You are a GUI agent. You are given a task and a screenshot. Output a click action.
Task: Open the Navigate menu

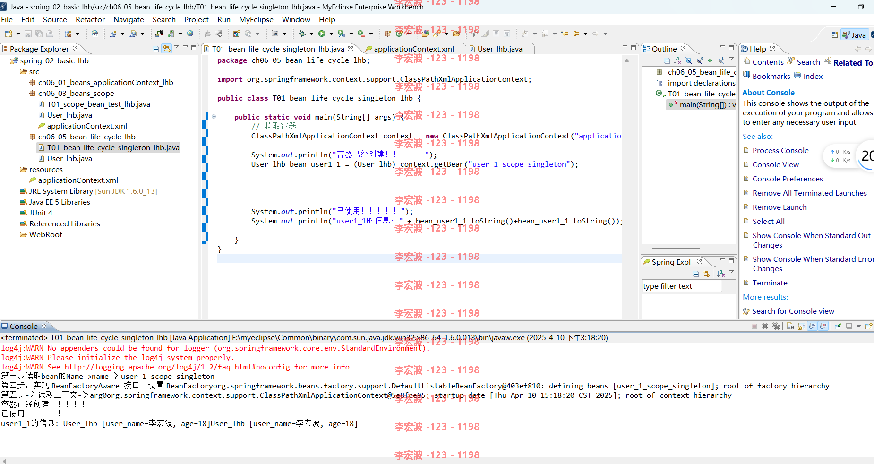click(x=129, y=19)
